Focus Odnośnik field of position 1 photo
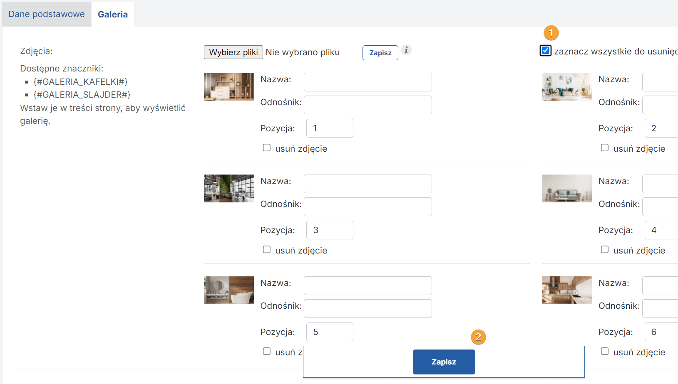This screenshot has height=384, width=678. (x=368, y=105)
